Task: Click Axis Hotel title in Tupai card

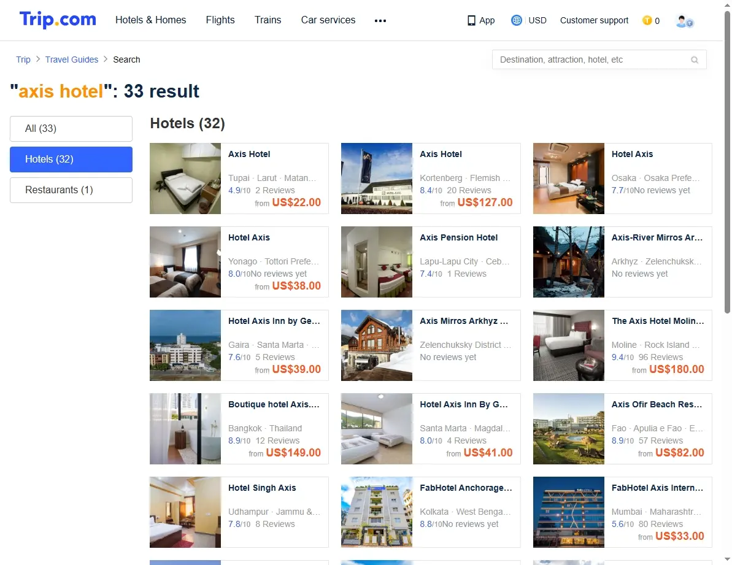Action: pyautogui.click(x=249, y=154)
